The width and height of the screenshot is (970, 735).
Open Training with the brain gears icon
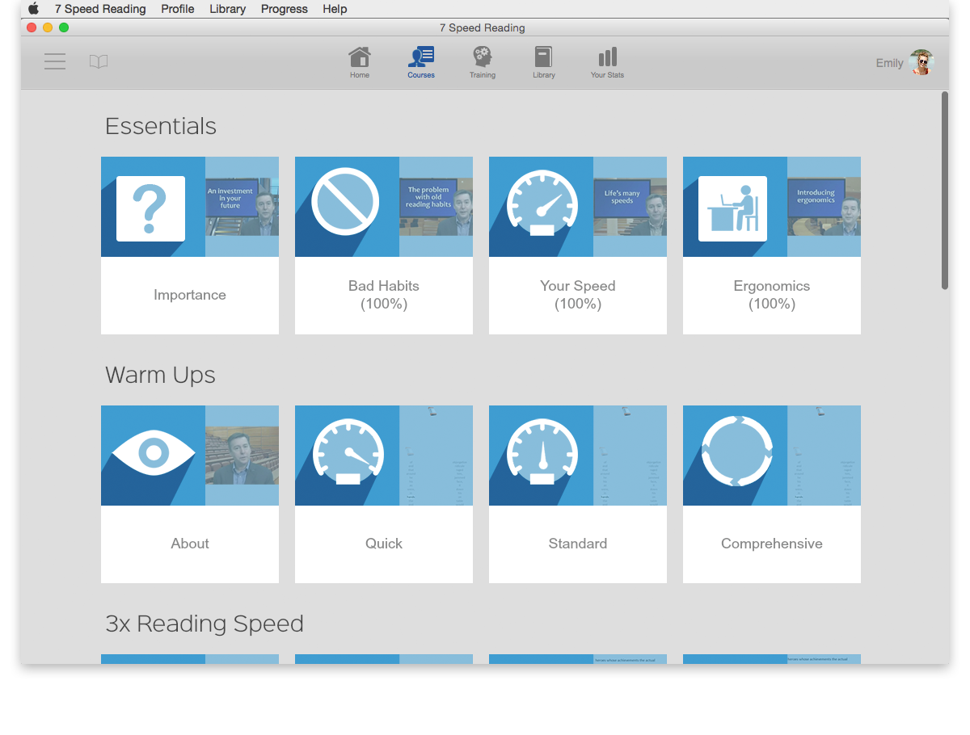coord(483,57)
